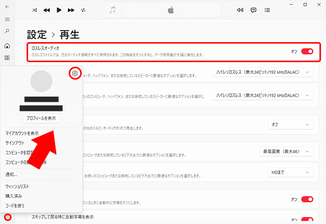The width and height of the screenshot is (326, 224).
Task: Open 購入済み menu item
Action: pyautogui.click(x=14, y=196)
